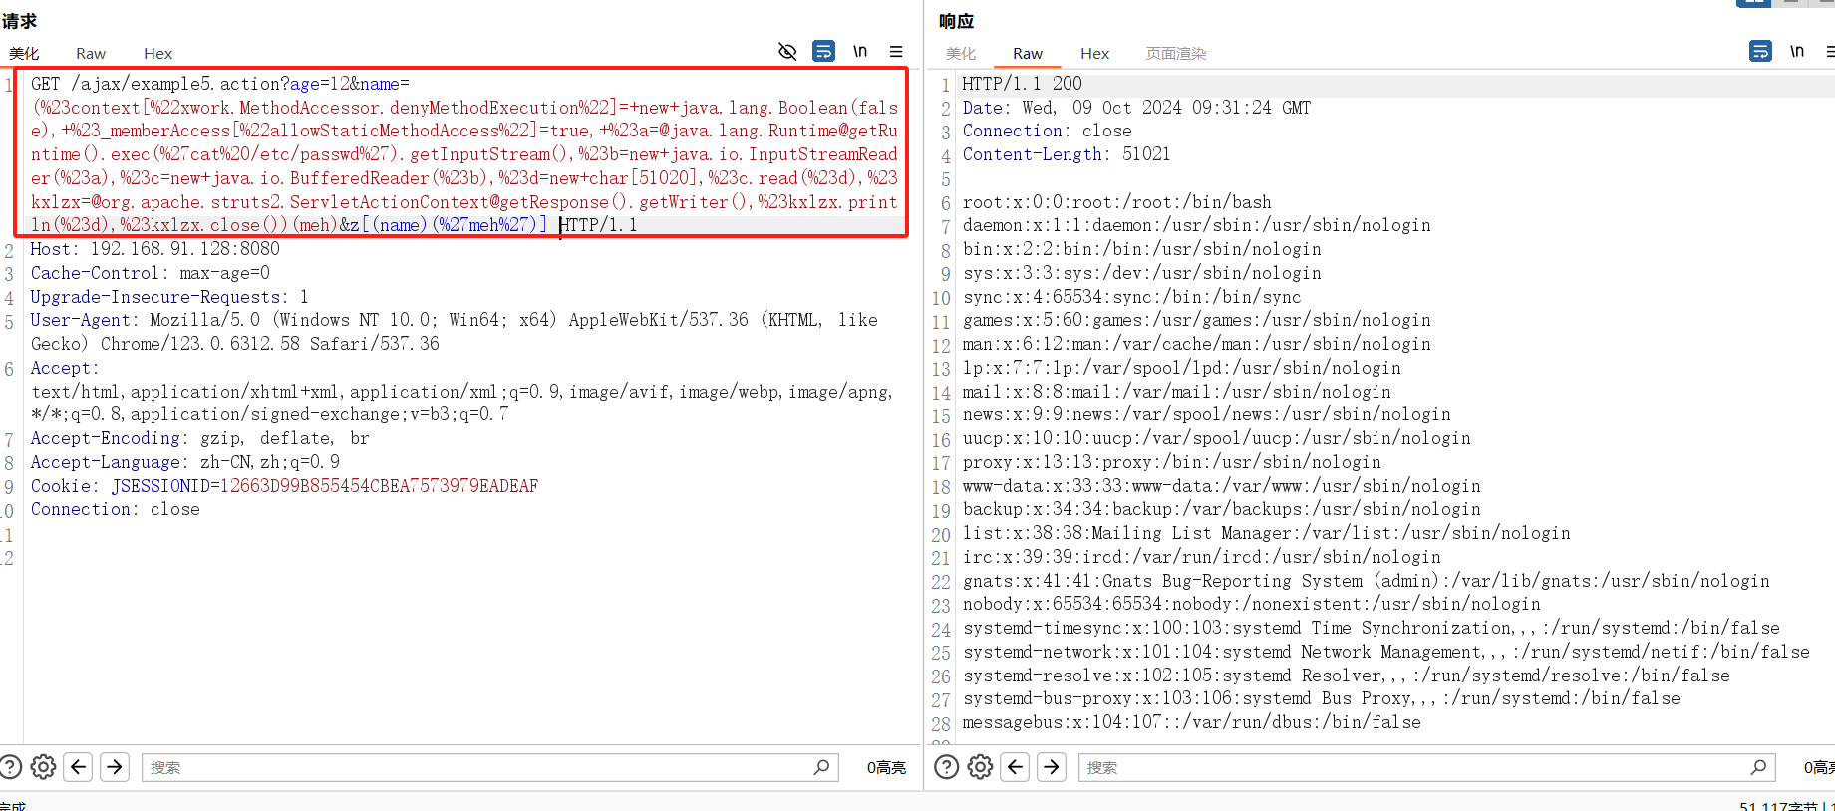Screen dimensions: 1835x811
Task: Click messagebus line in response body
Action: click(1191, 722)
